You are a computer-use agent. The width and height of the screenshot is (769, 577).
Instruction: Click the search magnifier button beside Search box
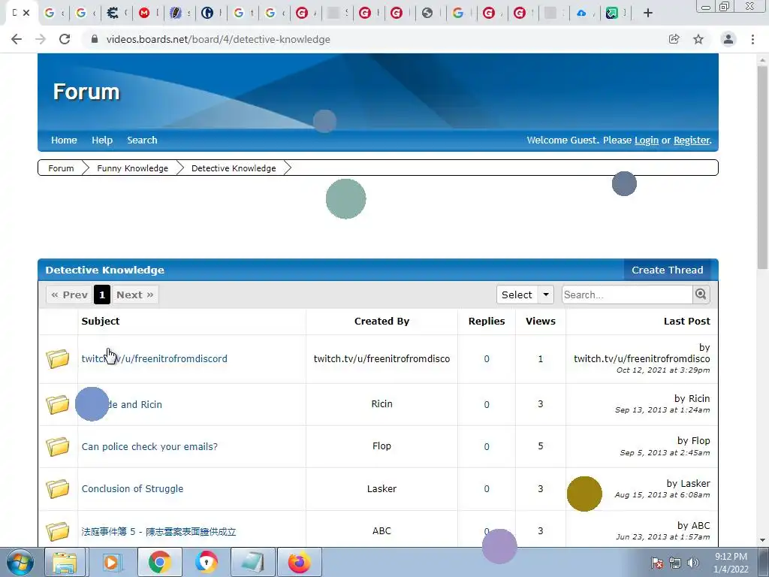[701, 295]
